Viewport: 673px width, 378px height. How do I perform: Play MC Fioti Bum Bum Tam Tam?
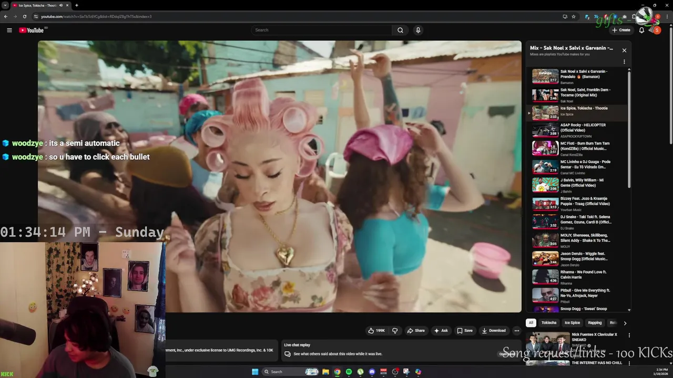[x=577, y=149]
